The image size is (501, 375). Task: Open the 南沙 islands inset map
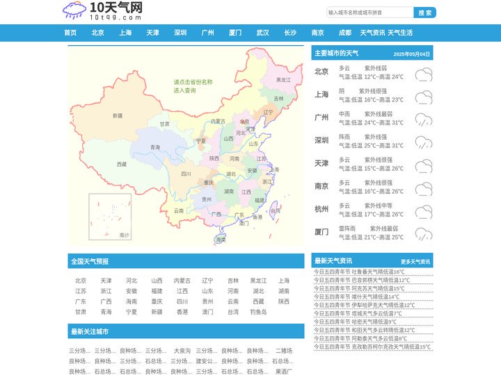110,217
